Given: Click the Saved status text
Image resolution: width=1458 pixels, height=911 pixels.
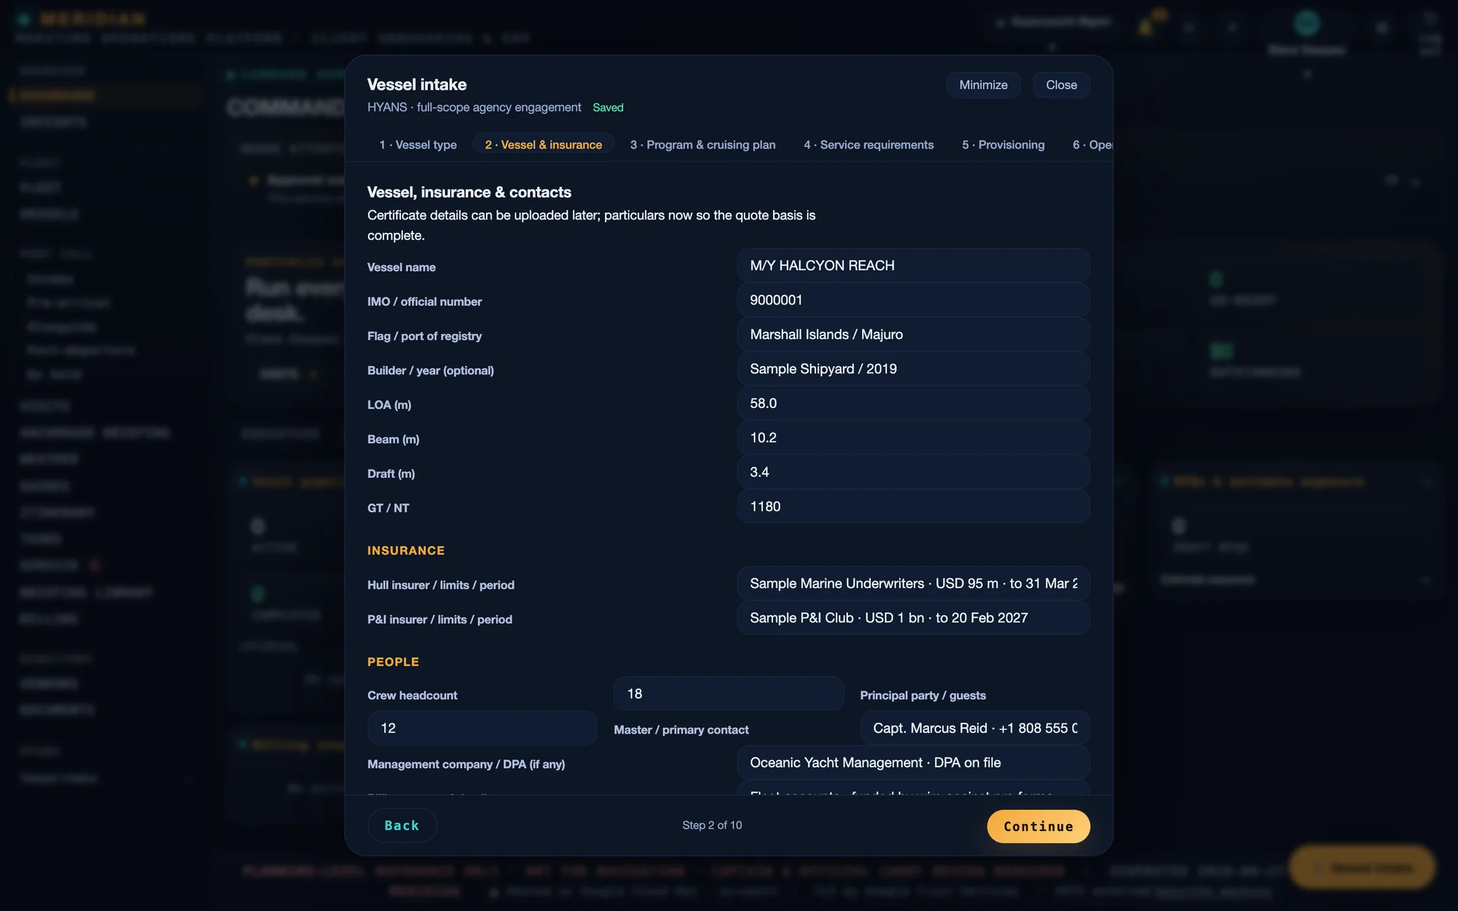Looking at the screenshot, I should (x=607, y=107).
